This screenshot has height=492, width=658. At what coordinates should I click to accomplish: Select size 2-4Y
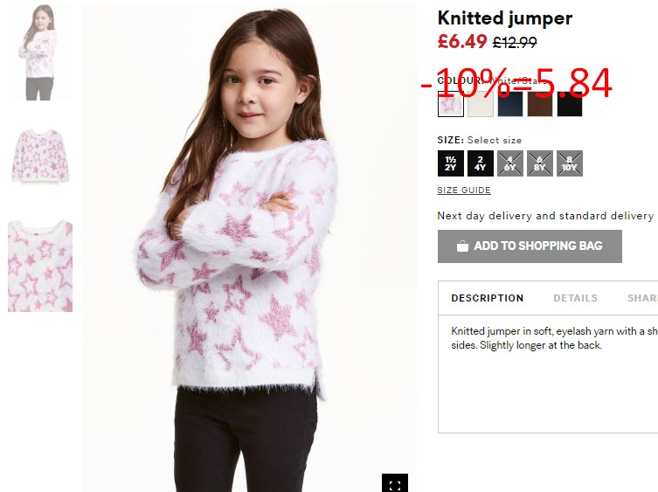(481, 163)
